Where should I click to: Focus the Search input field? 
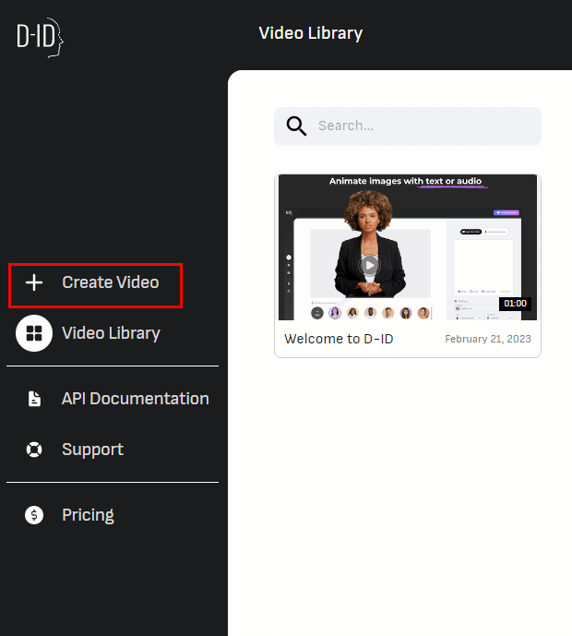point(408,126)
